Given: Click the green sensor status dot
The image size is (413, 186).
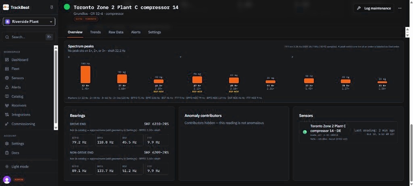Looking at the screenshot, I should tap(305, 132).
